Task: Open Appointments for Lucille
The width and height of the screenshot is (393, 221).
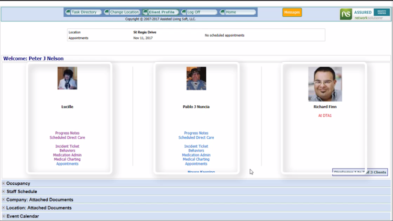Action: (x=67, y=164)
